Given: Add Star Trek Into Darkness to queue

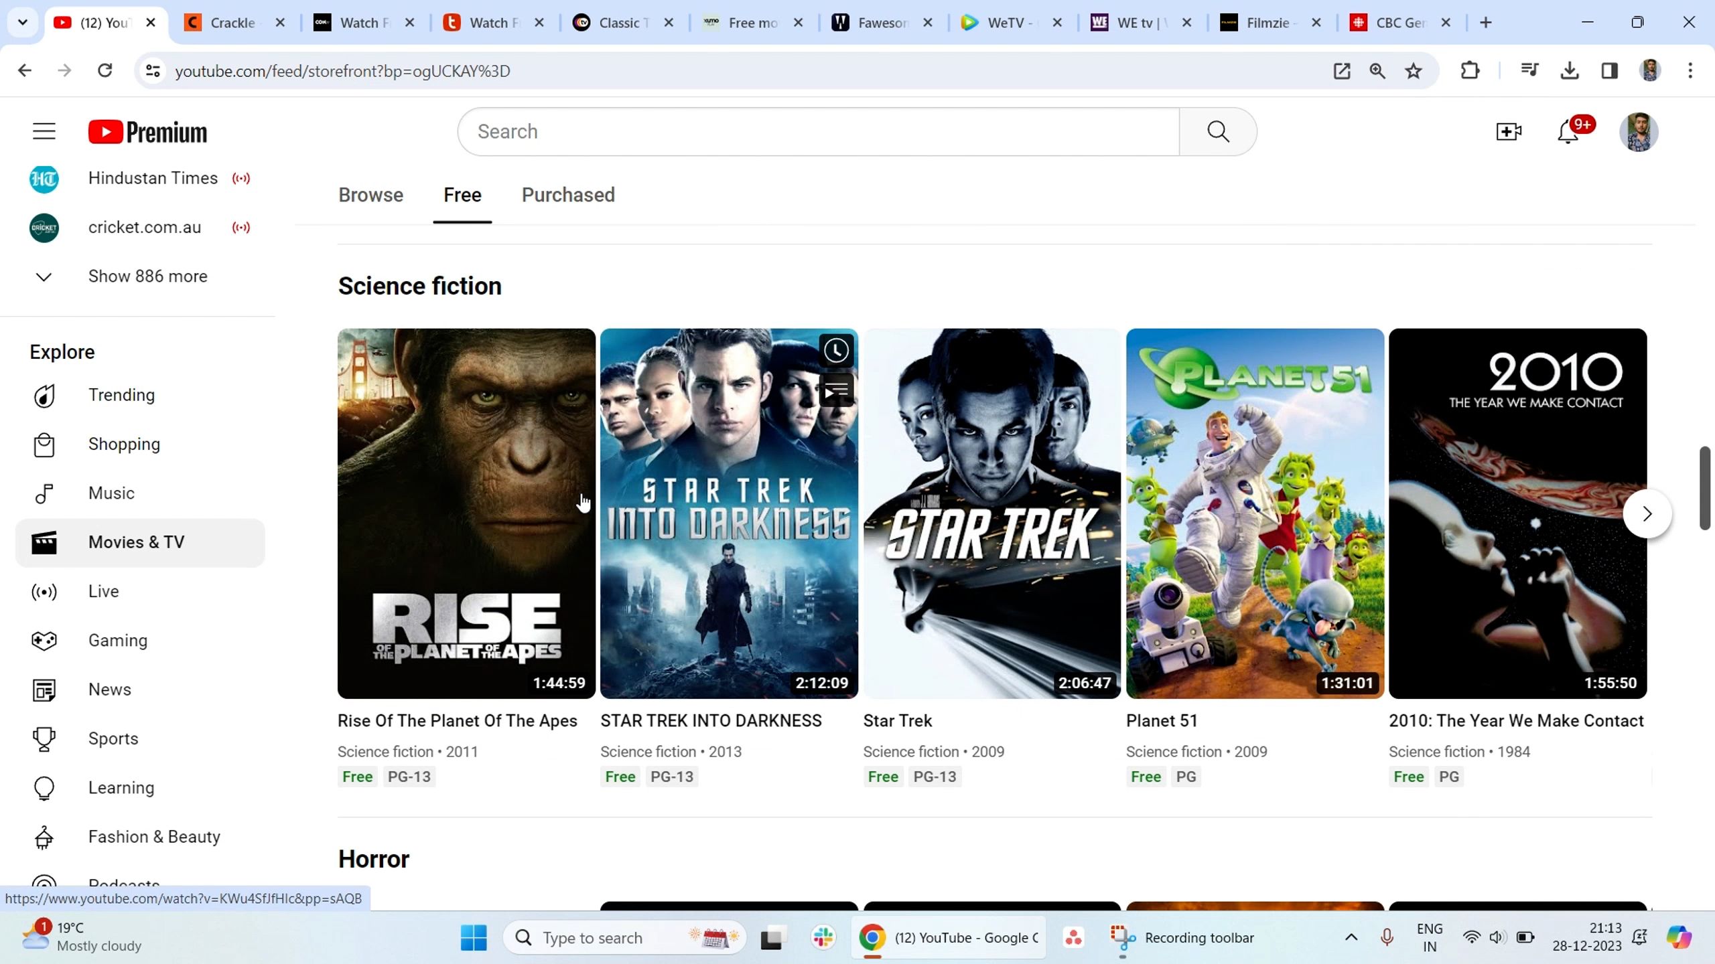Looking at the screenshot, I should click(x=836, y=391).
